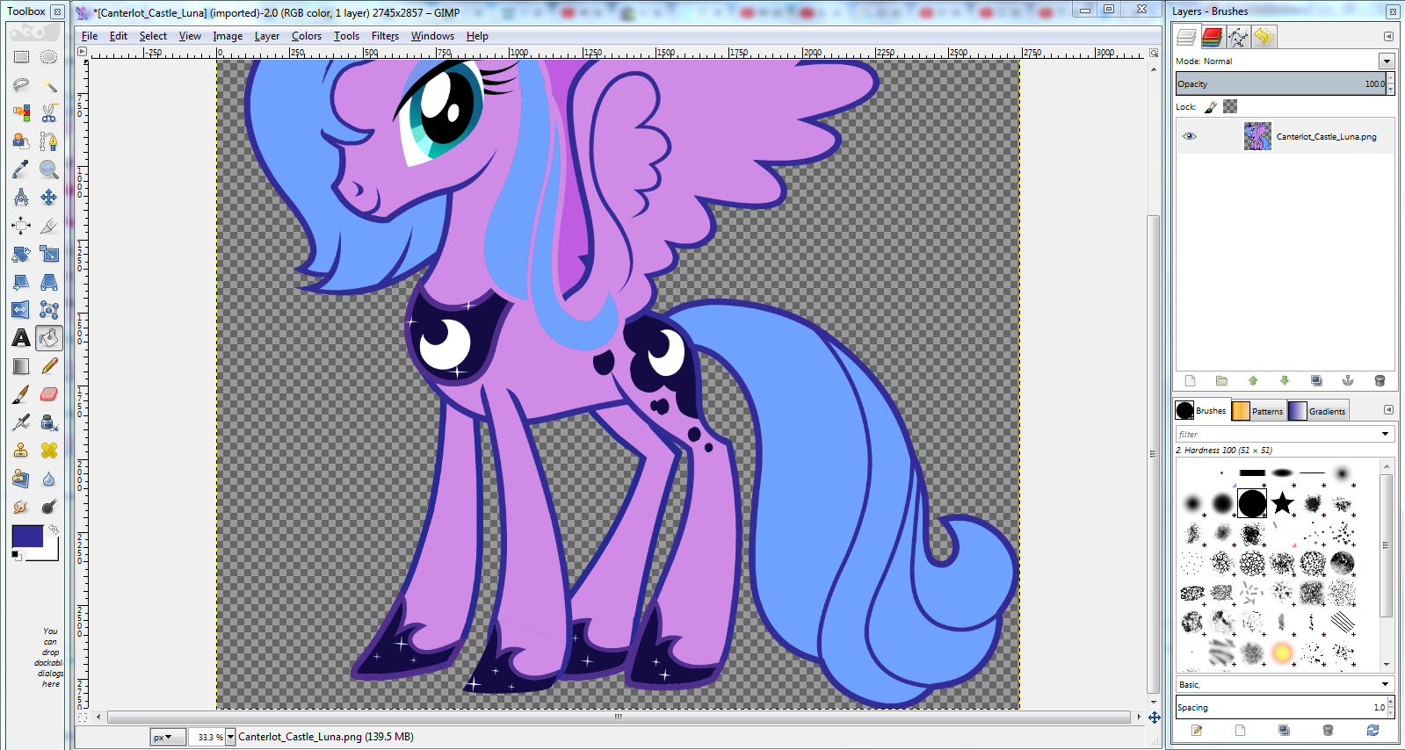This screenshot has width=1405, height=750.
Task: Open the Filters menu
Action: (384, 36)
